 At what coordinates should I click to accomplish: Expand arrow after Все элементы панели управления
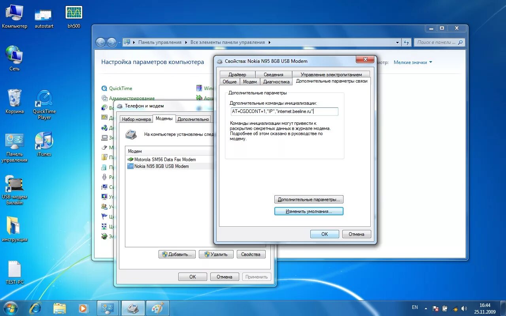point(269,42)
